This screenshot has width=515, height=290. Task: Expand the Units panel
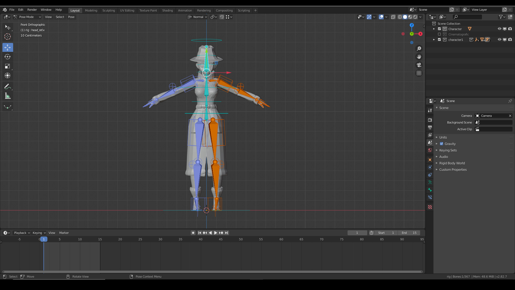443,137
